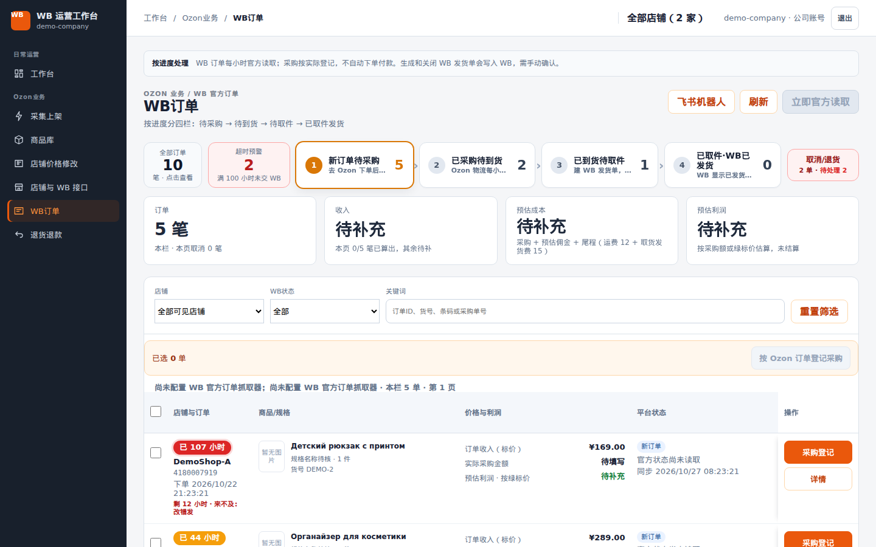Click step number 2 circle badge
Viewport: 876px width, 547px height.
point(437,165)
